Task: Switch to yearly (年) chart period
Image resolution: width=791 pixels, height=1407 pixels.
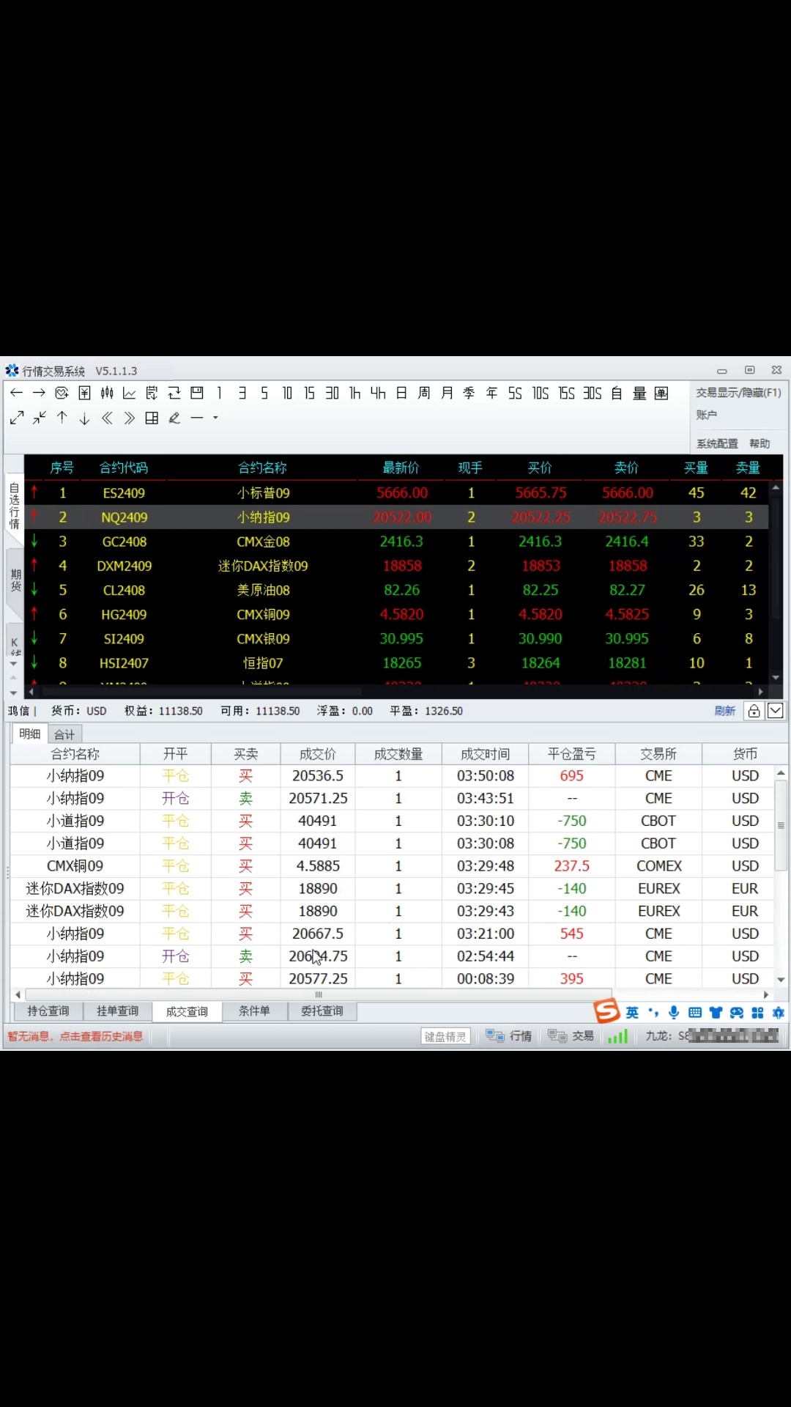Action: pyautogui.click(x=491, y=393)
